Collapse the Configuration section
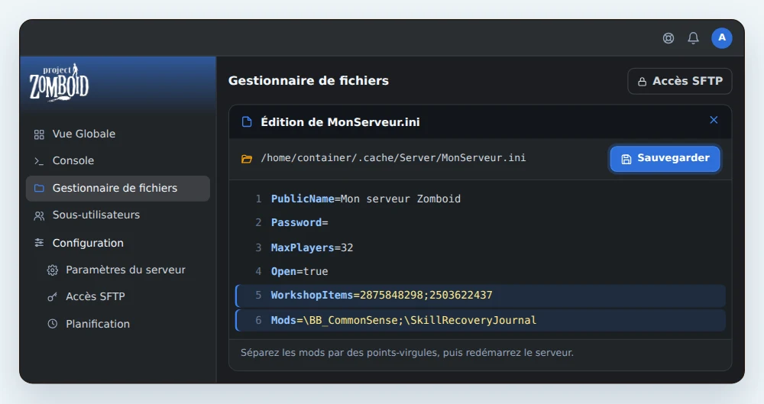The width and height of the screenshot is (764, 404). pos(118,243)
